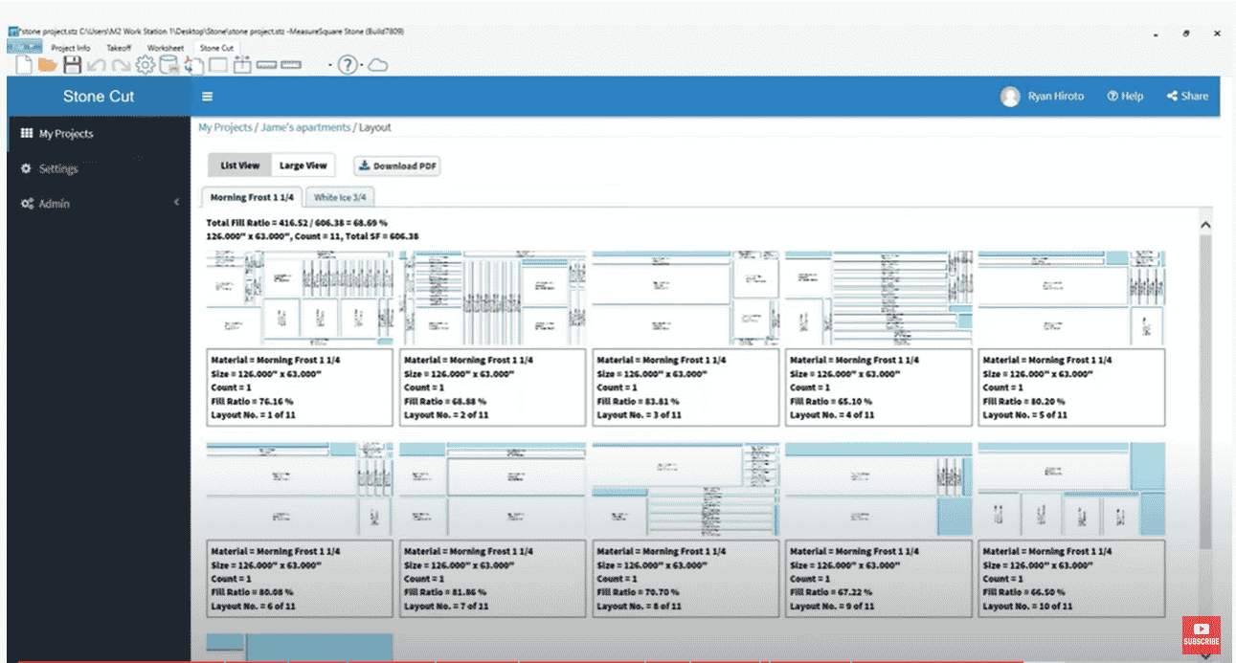Open slab layout thumbnail 2 of 11
The width and height of the screenshot is (1236, 663).
click(x=493, y=298)
